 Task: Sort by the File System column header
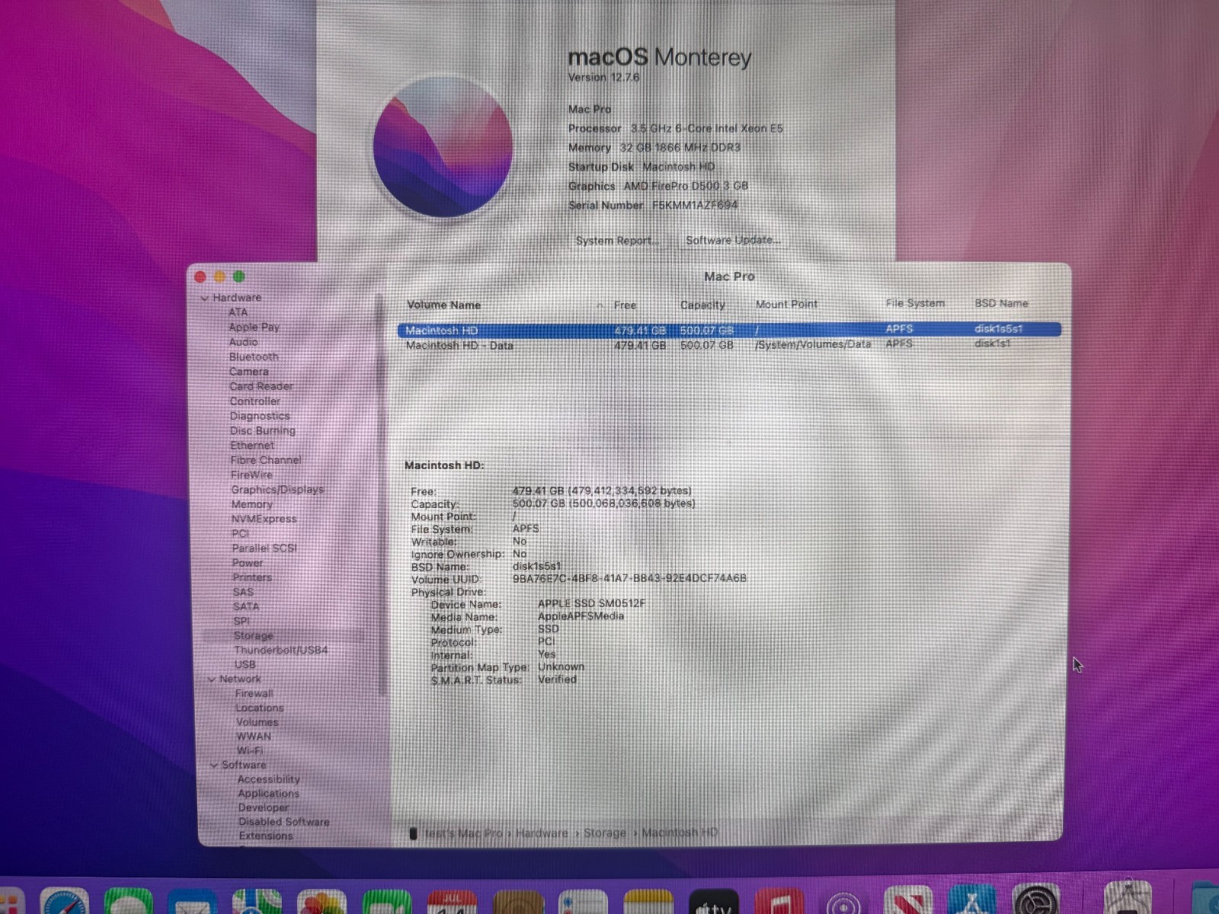pos(915,303)
